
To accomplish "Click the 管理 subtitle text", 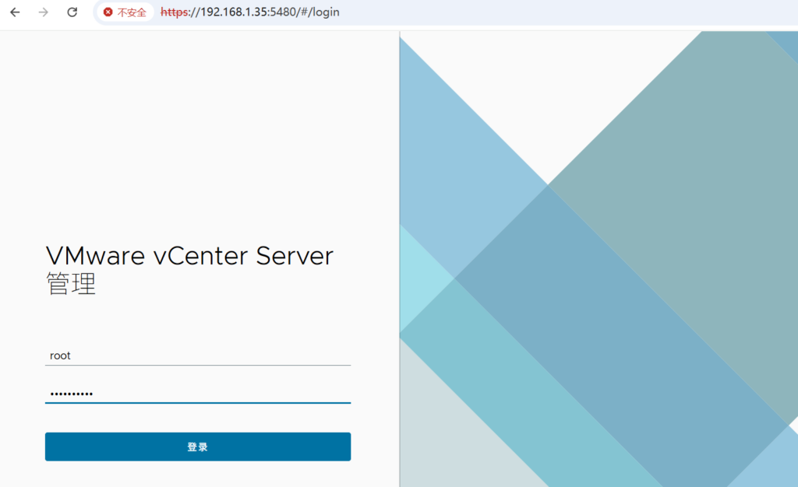I will (71, 284).
